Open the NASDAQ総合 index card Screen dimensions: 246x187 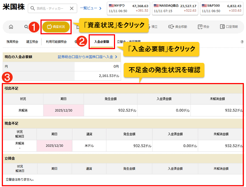[175, 8]
